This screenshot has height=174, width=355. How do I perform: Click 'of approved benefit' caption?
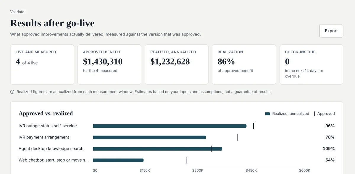[235, 71]
